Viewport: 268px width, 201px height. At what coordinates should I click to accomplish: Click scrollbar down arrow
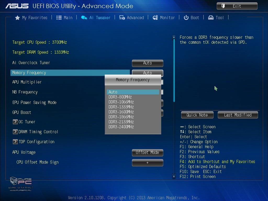174,176
